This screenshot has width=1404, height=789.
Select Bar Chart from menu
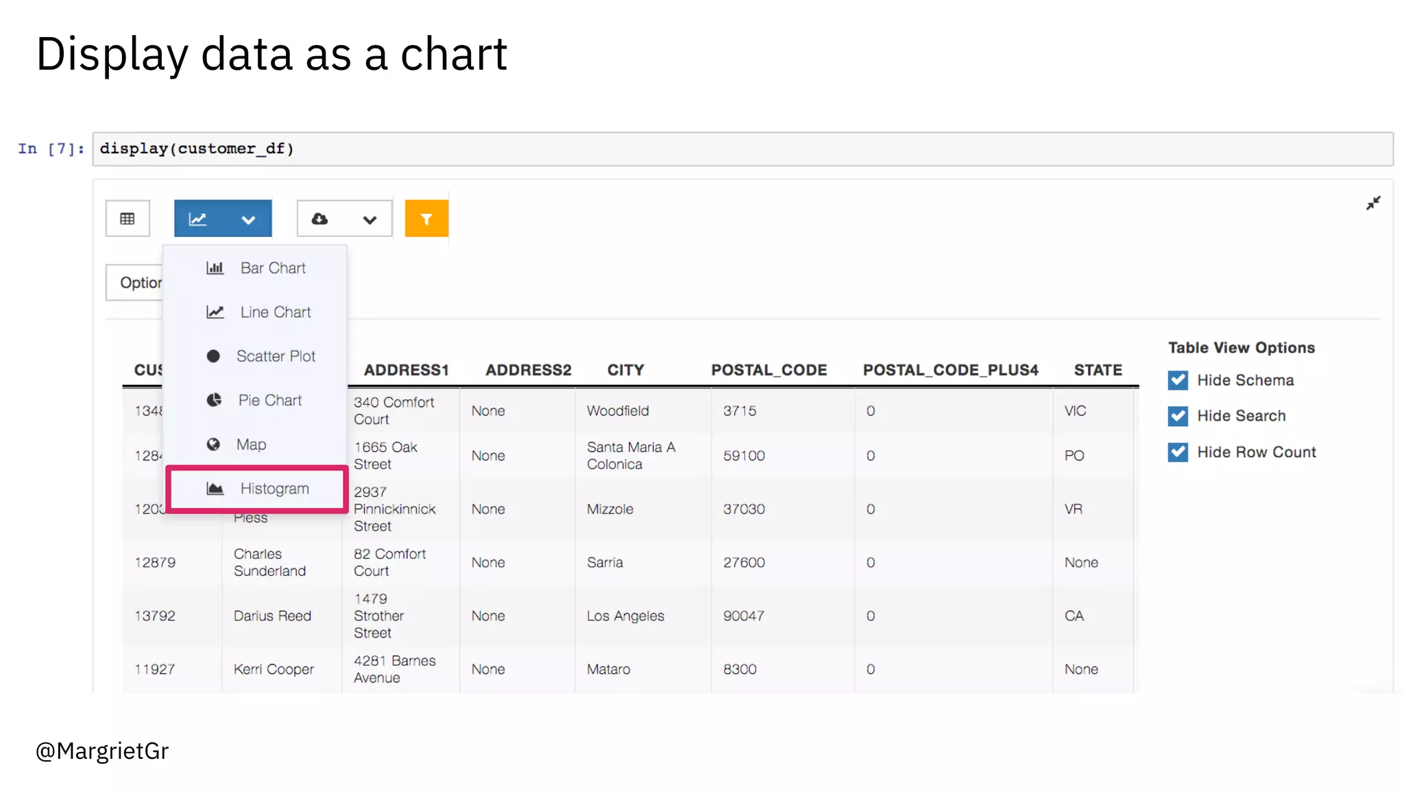coord(255,268)
